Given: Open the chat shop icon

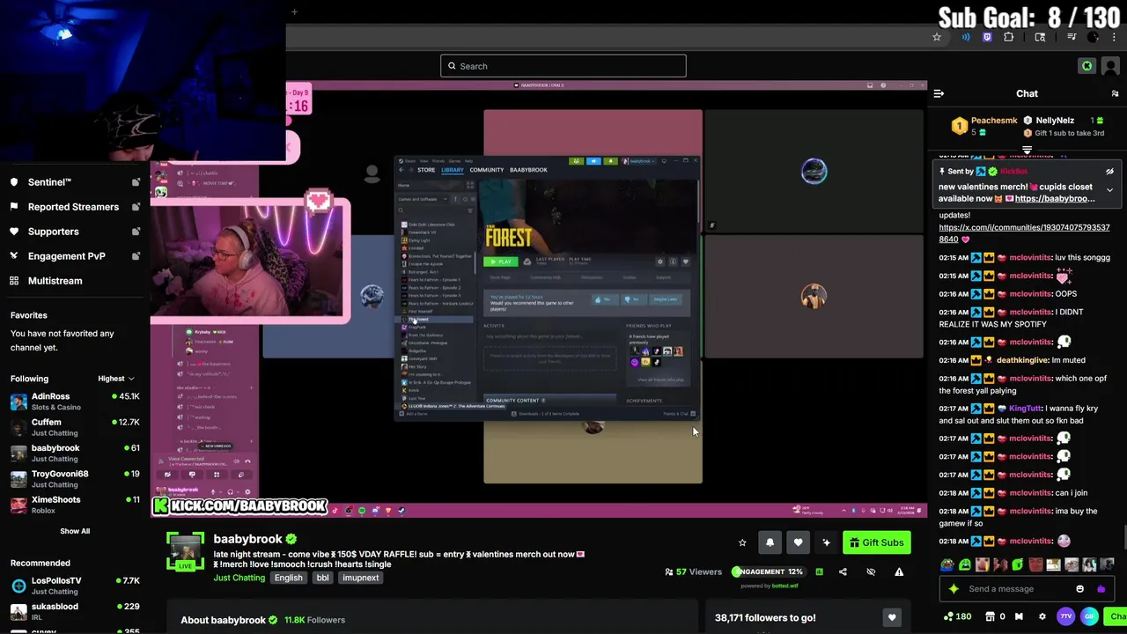Looking at the screenshot, I should [990, 616].
